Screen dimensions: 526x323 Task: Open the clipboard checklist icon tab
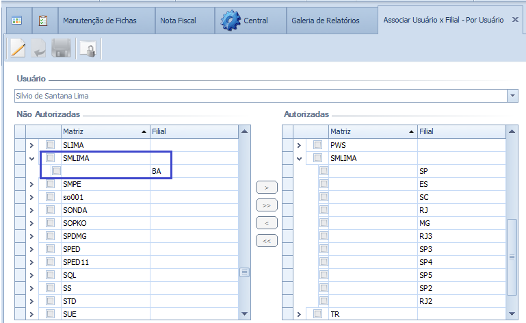pyautogui.click(x=42, y=21)
